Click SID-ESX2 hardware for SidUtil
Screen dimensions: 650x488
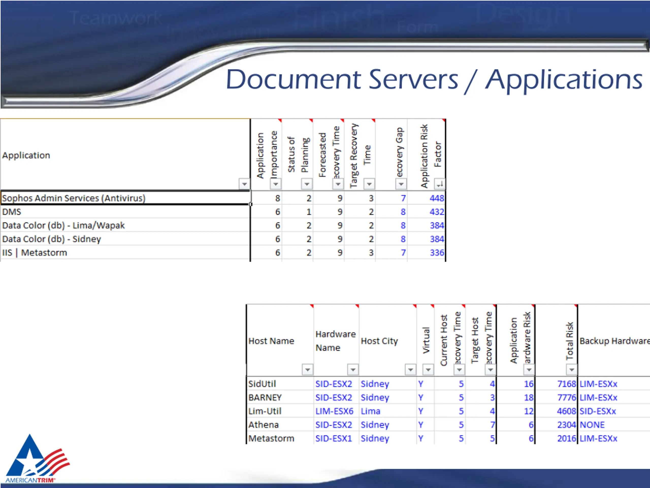(x=334, y=384)
